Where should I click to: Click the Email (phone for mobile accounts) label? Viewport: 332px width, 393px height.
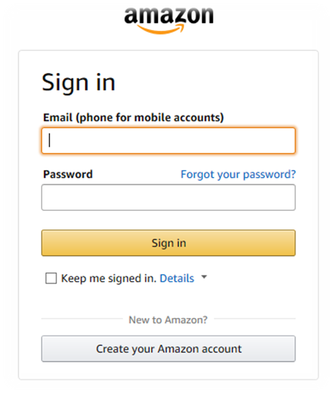(133, 118)
